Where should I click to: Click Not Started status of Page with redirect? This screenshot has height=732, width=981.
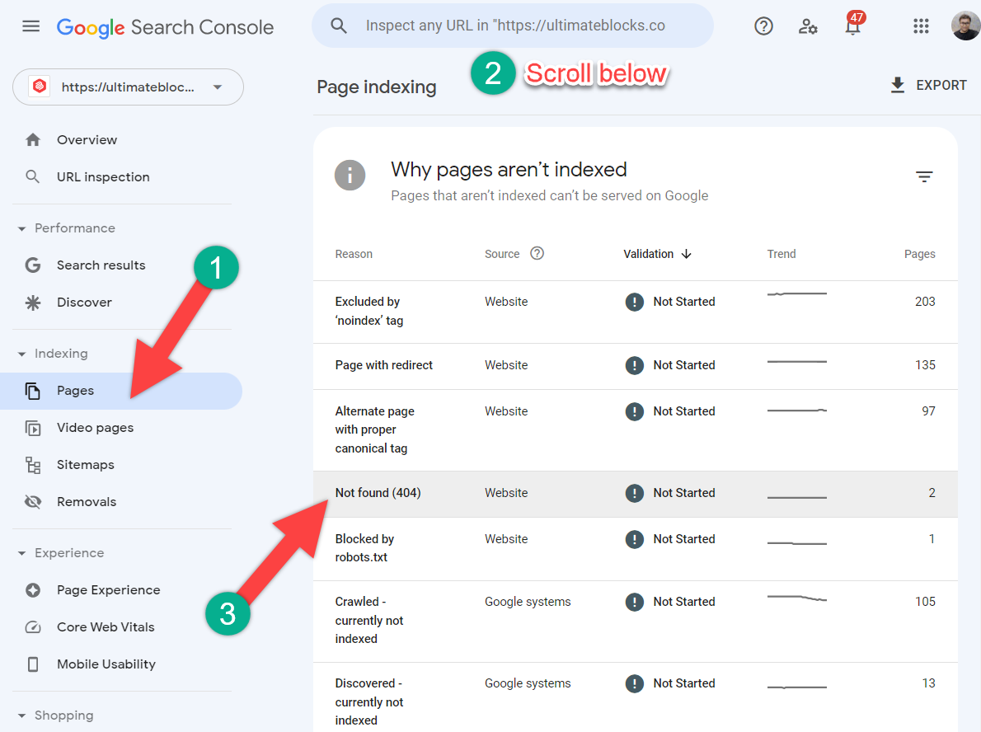pos(684,365)
